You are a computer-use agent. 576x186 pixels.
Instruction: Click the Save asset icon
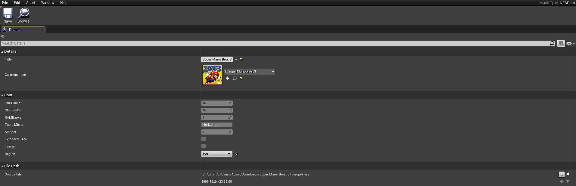[x=8, y=14]
